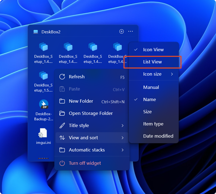Image resolution: width=216 pixels, height=194 pixels.
Task: Choose Paste from the context menu
Action: tap(92, 89)
